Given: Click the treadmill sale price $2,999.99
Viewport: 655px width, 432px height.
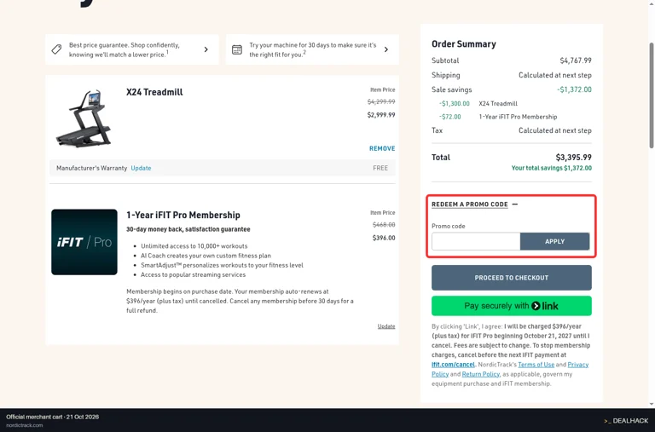Looking at the screenshot, I should [x=381, y=115].
